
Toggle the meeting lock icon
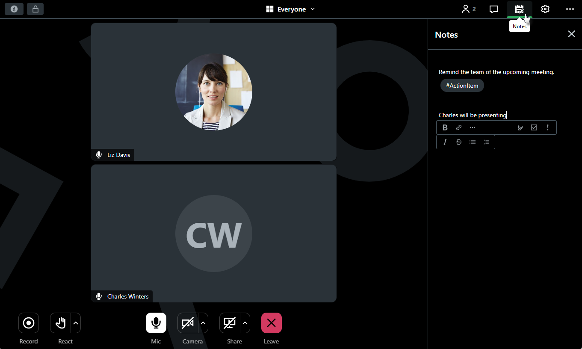click(x=35, y=9)
